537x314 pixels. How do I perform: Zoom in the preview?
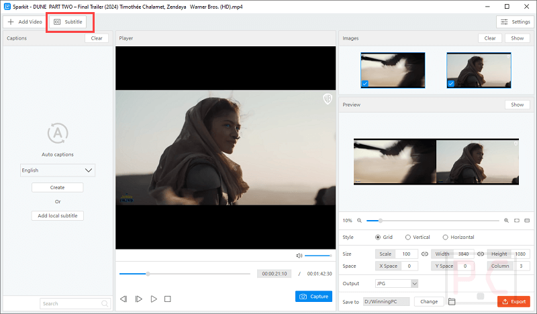click(506, 221)
